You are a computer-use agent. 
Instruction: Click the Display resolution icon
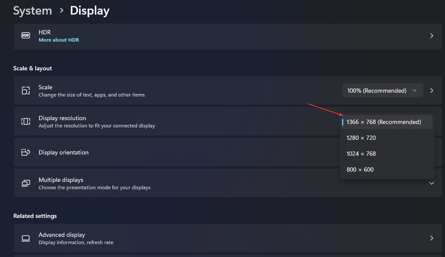[26, 121]
